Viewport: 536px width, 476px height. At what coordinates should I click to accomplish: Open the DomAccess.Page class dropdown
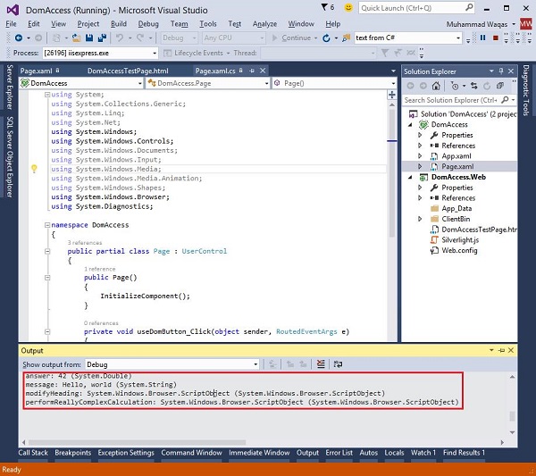coord(205,83)
